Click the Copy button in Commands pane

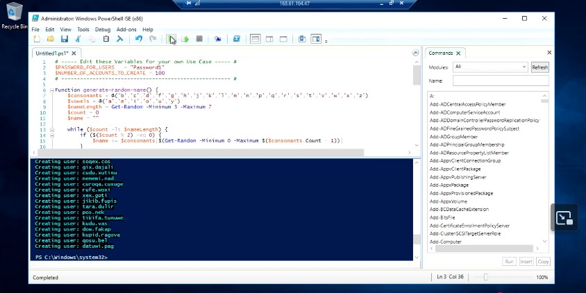(543, 262)
